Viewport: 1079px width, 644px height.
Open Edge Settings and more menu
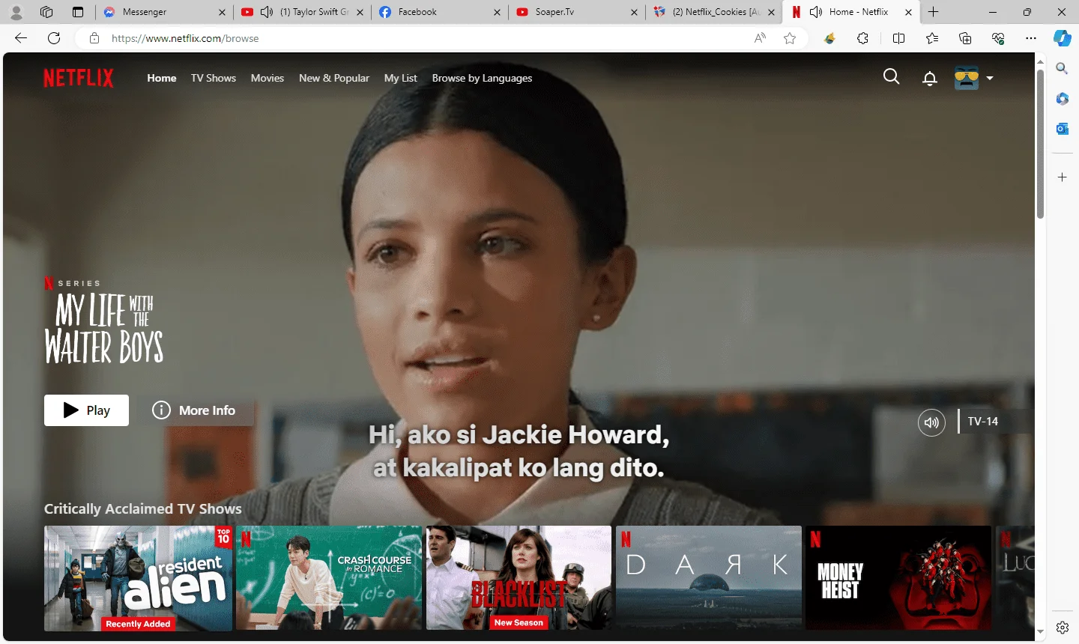(x=1031, y=38)
